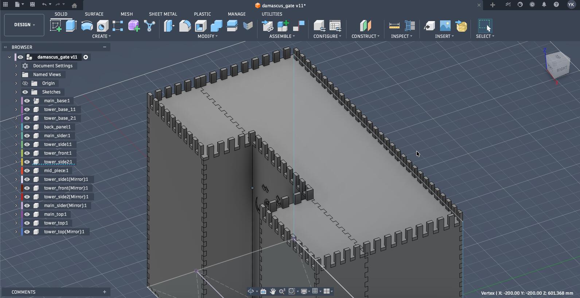Click the Create Sketch tool icon
This screenshot has width=580, height=298.
click(55, 26)
